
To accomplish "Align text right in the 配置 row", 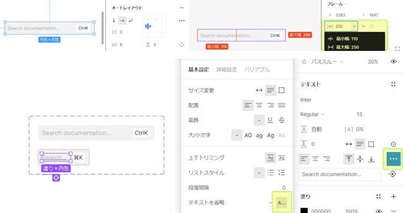I will pyautogui.click(x=270, y=105).
